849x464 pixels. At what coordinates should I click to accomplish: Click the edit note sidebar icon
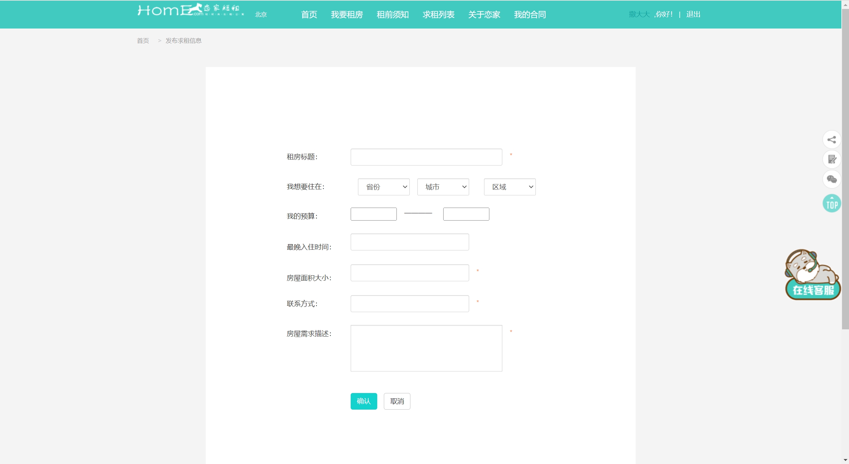[831, 160]
